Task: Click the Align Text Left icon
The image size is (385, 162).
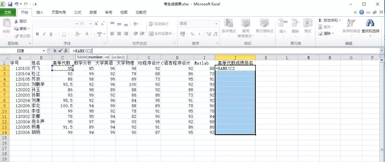Action: pos(112,33)
